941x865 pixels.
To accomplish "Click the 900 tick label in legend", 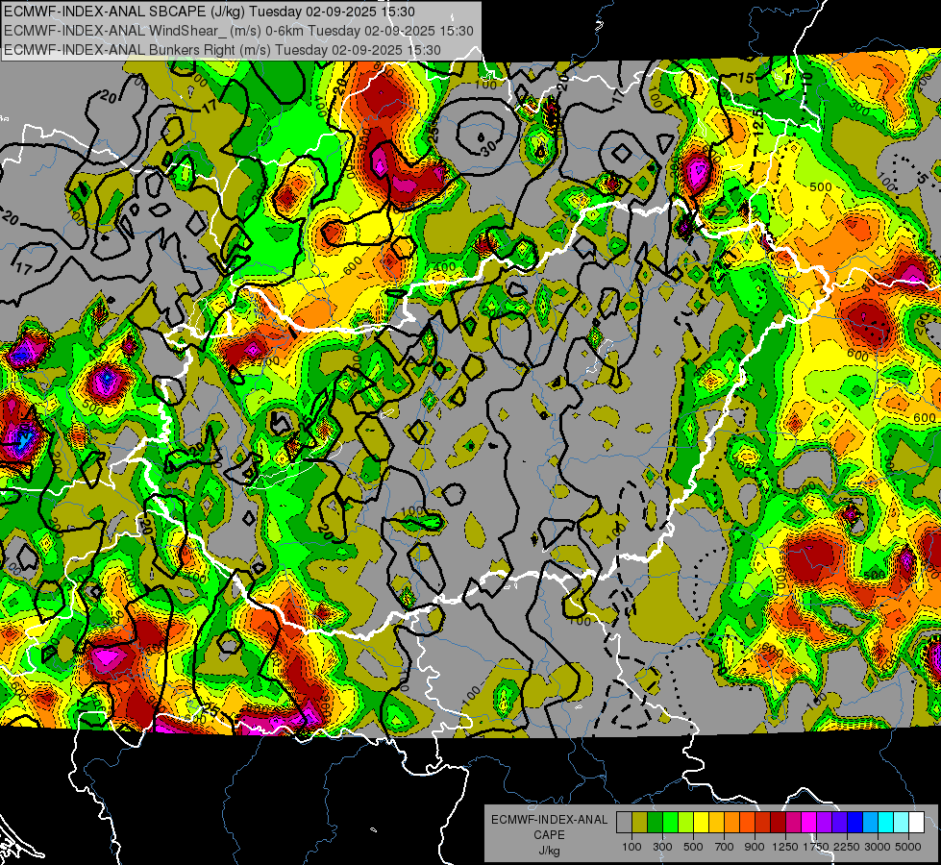I will point(755,847).
